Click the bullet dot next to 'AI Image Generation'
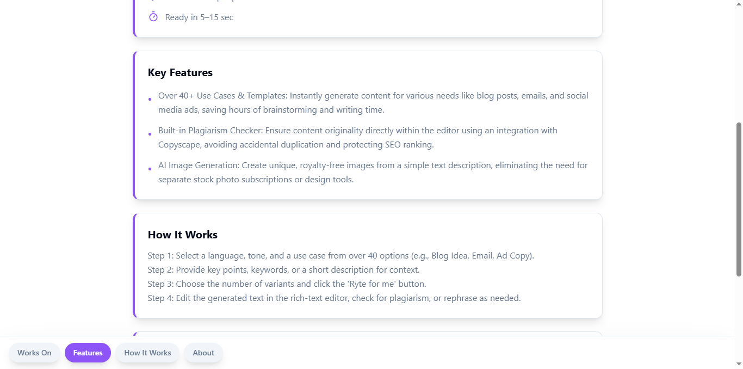This screenshot has height=369, width=743. point(150,169)
